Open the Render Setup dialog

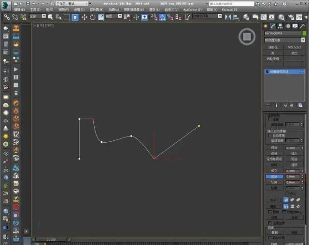pos(291,17)
